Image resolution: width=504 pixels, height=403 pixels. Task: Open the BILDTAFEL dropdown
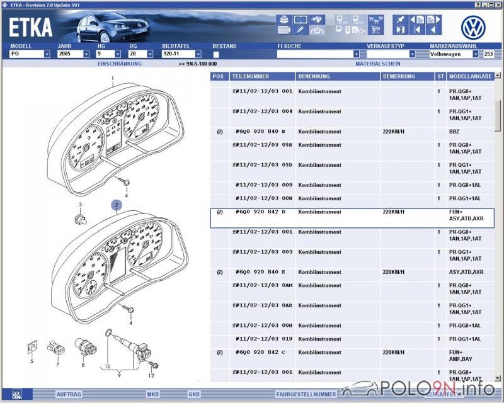coord(198,54)
